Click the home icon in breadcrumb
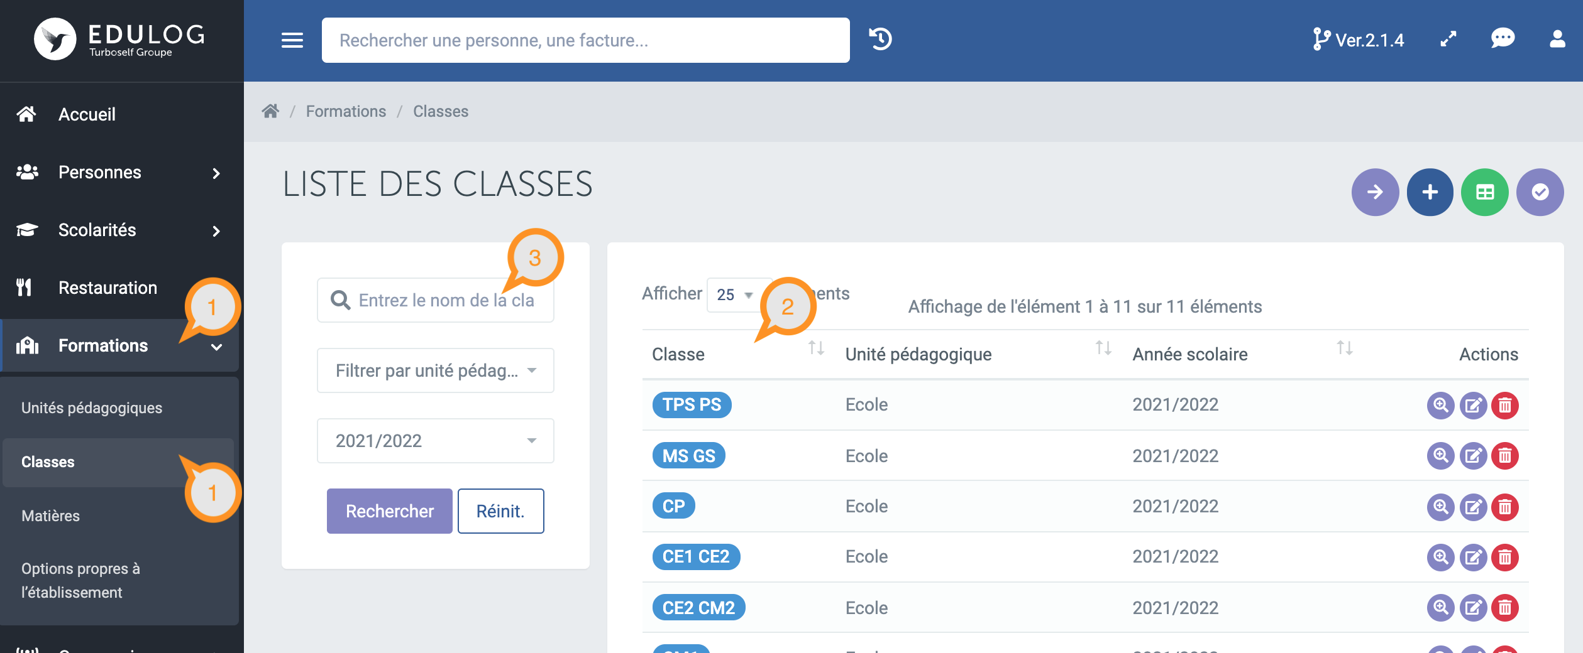Screen dimensions: 1583x653 point(270,111)
